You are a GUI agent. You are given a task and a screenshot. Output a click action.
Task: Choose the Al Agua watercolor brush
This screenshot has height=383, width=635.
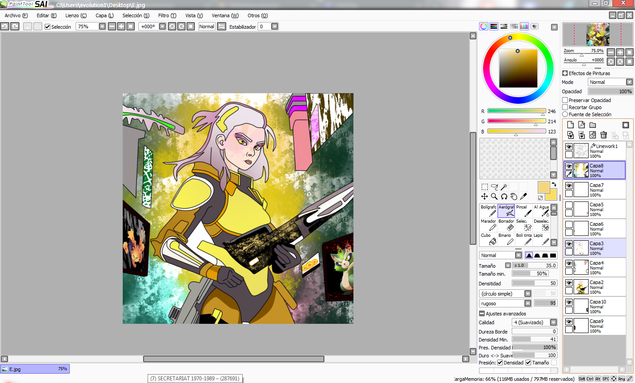pos(541,211)
